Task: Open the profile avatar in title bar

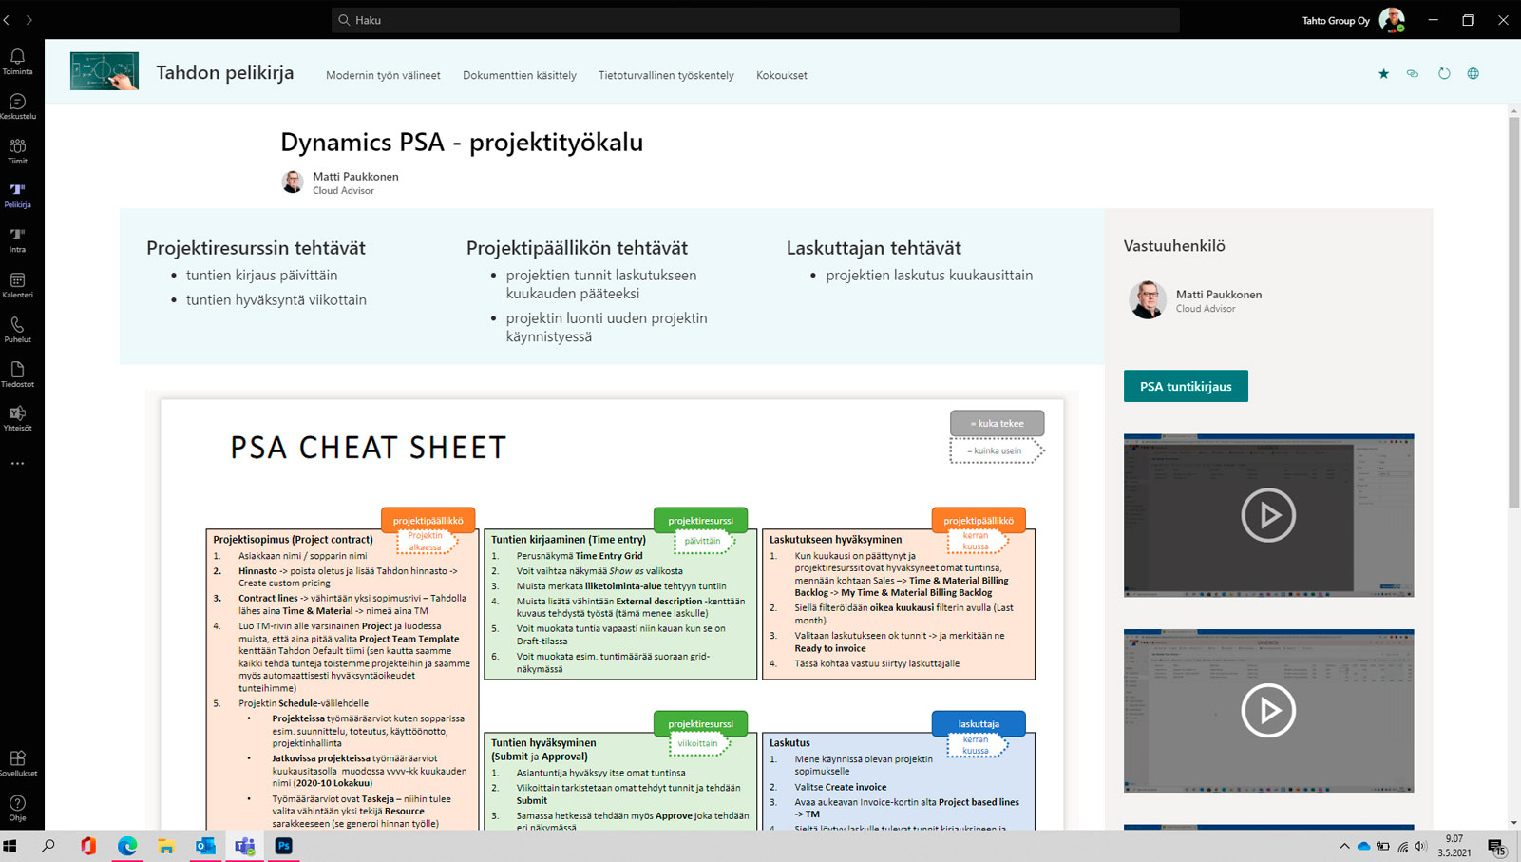Action: (x=1392, y=20)
